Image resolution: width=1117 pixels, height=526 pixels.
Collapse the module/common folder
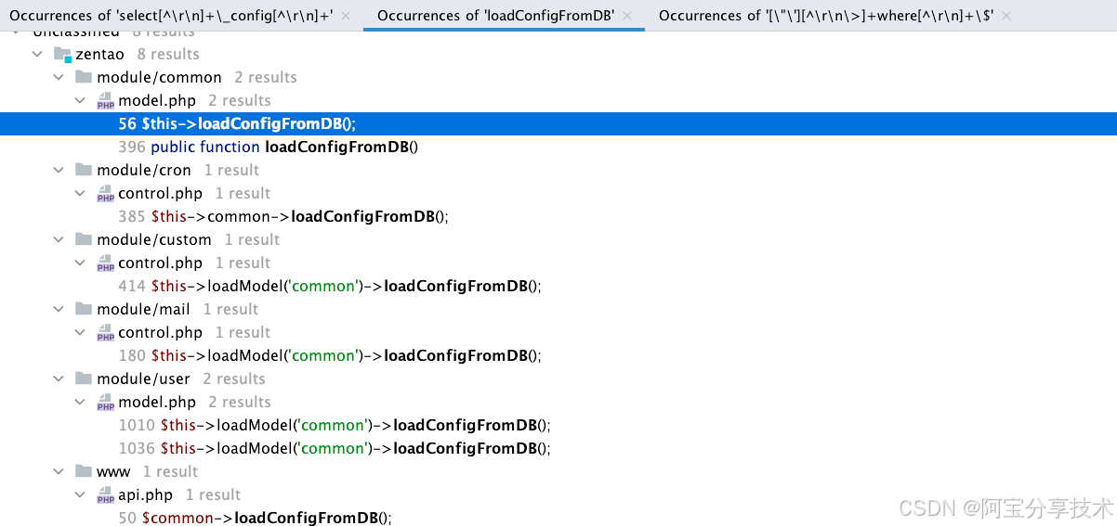coord(59,78)
